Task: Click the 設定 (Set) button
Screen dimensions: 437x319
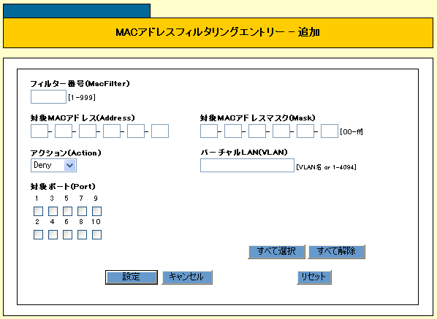Action: coord(132,277)
